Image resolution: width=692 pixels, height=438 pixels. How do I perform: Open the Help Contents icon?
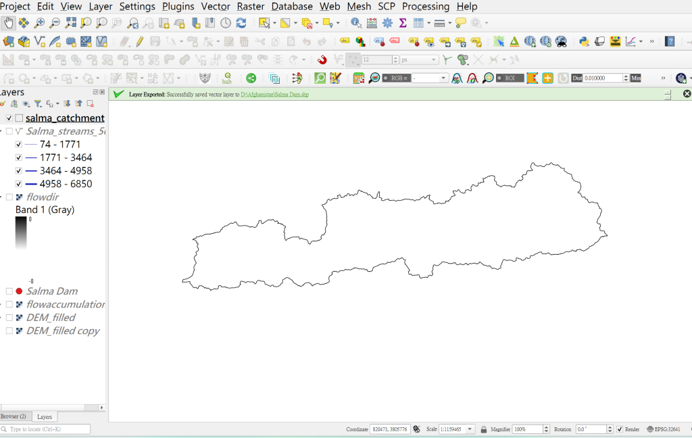point(670,41)
